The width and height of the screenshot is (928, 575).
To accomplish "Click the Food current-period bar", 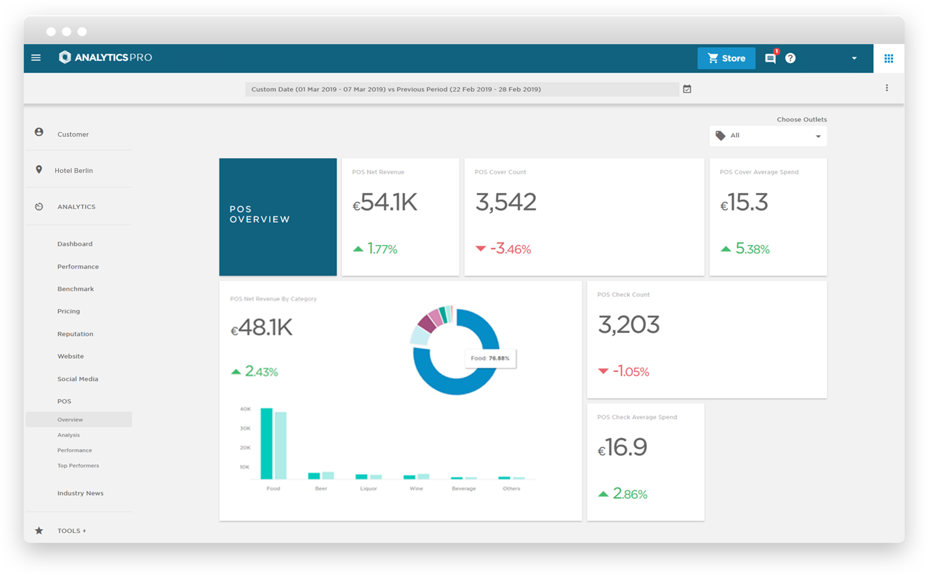I will point(267,443).
